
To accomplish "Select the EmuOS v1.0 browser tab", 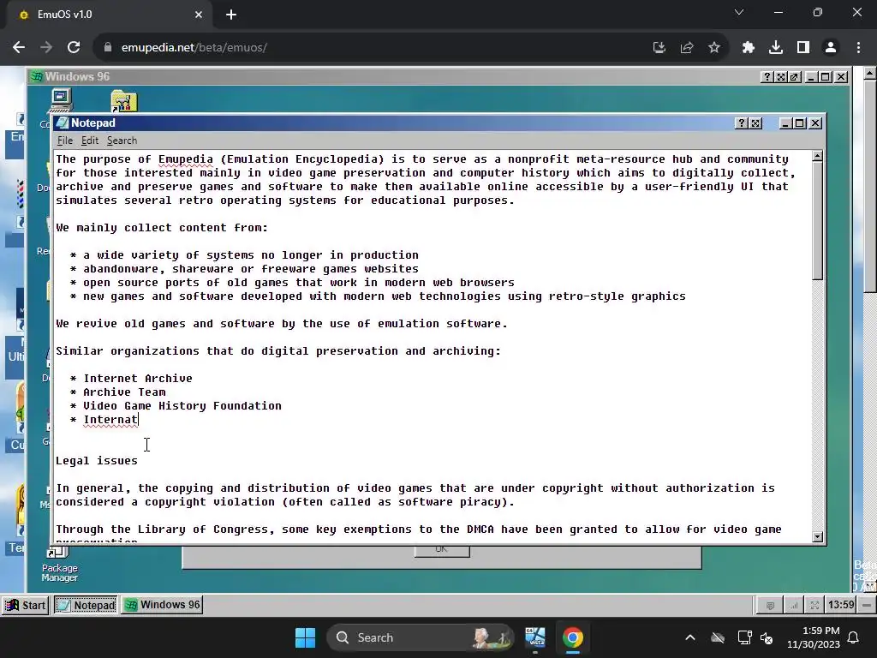I will (106, 15).
